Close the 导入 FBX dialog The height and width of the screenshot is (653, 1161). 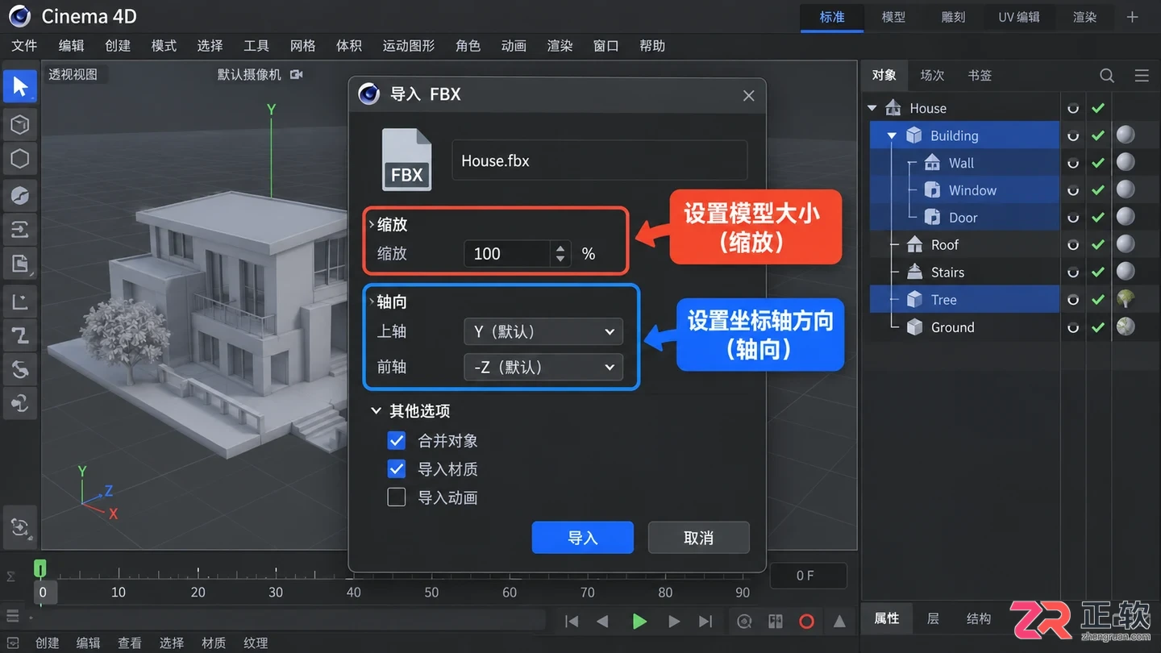(x=748, y=95)
